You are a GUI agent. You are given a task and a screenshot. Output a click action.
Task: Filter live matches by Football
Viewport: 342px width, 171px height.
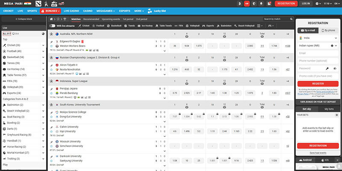point(98,26)
